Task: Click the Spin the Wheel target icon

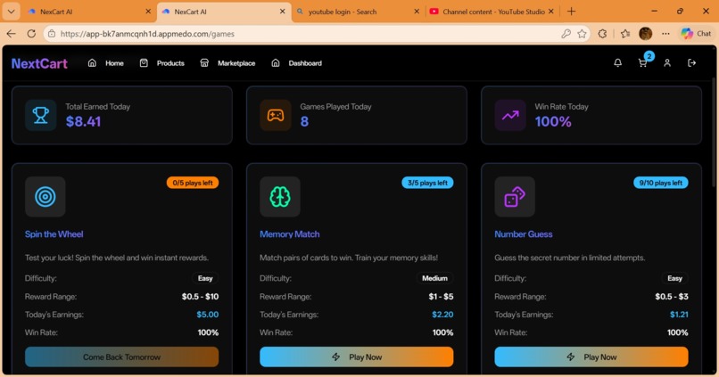Action: [45, 197]
